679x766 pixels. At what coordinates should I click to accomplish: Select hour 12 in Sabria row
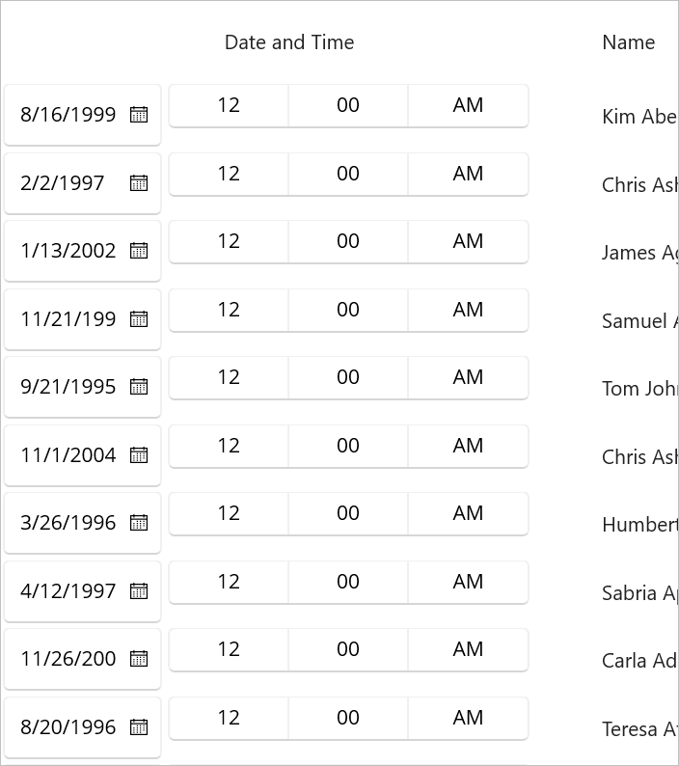pyautogui.click(x=229, y=582)
